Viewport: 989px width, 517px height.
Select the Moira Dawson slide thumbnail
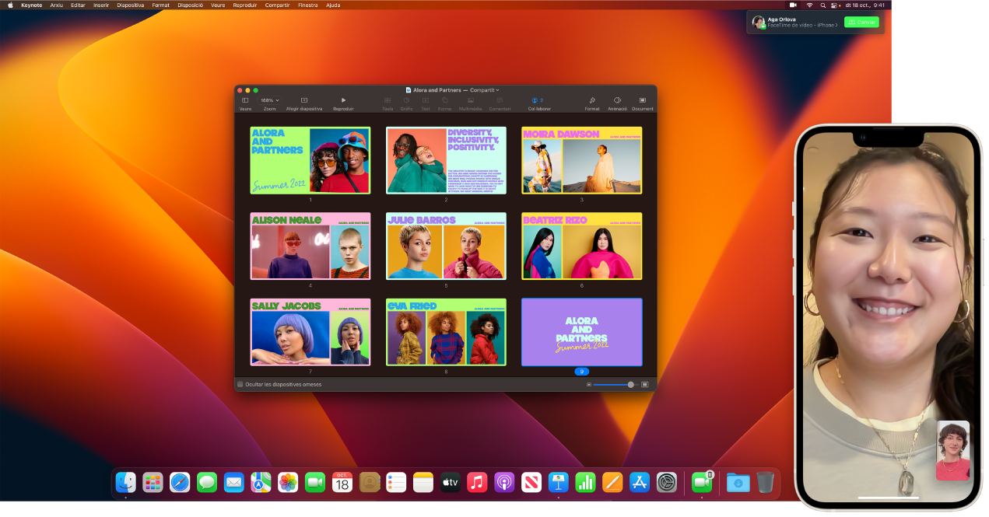(581, 160)
